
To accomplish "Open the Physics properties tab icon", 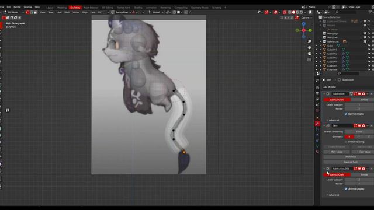I will click(317, 135).
